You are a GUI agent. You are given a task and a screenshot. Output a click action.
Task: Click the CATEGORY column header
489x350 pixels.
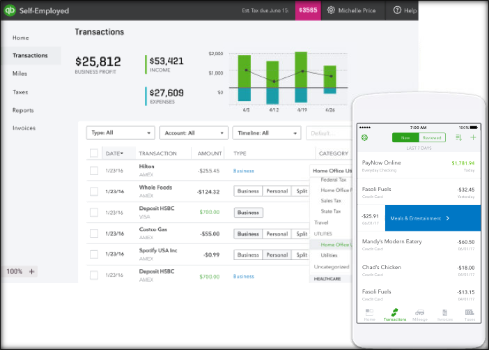334,153
